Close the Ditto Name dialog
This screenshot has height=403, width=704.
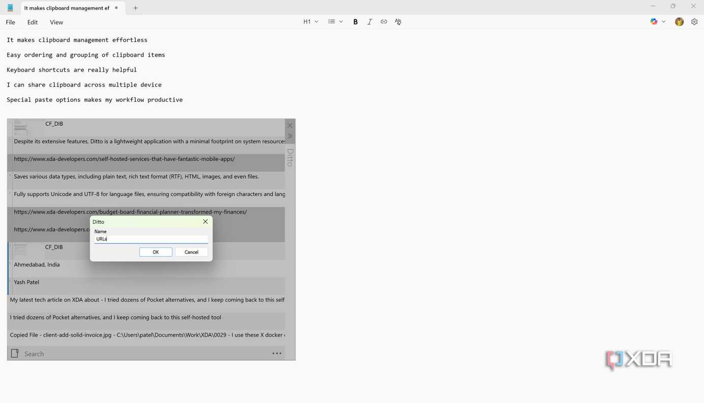tap(205, 222)
